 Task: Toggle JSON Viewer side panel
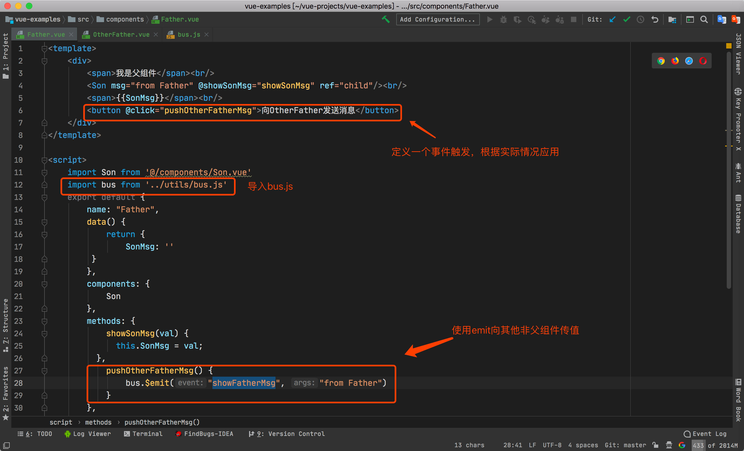click(738, 54)
